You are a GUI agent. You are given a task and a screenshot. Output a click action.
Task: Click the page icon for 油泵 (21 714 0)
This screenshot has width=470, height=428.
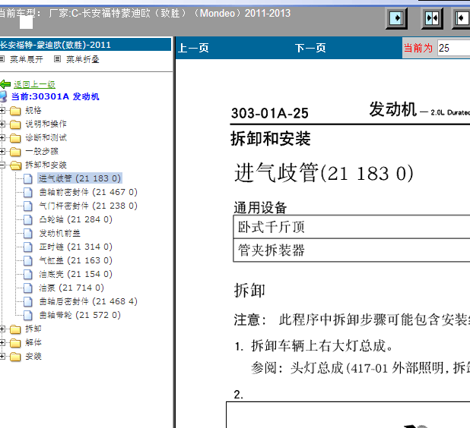[28, 288]
